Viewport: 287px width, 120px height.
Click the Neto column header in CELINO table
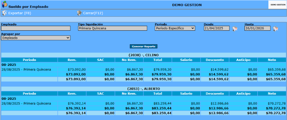tap(272, 60)
